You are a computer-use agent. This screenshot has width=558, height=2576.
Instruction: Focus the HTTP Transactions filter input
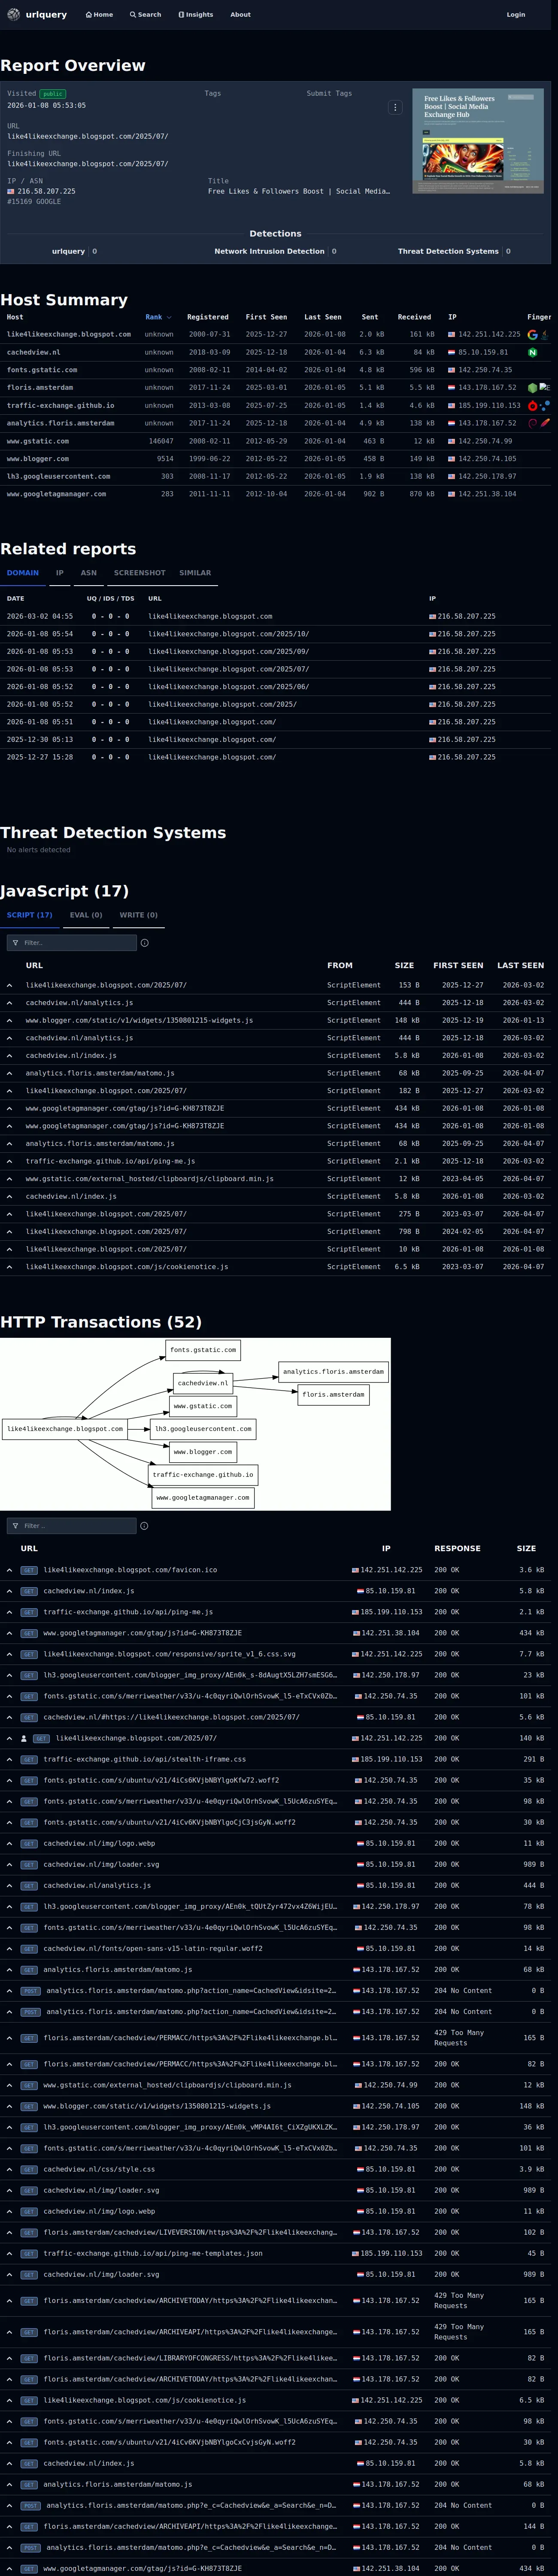click(72, 1526)
